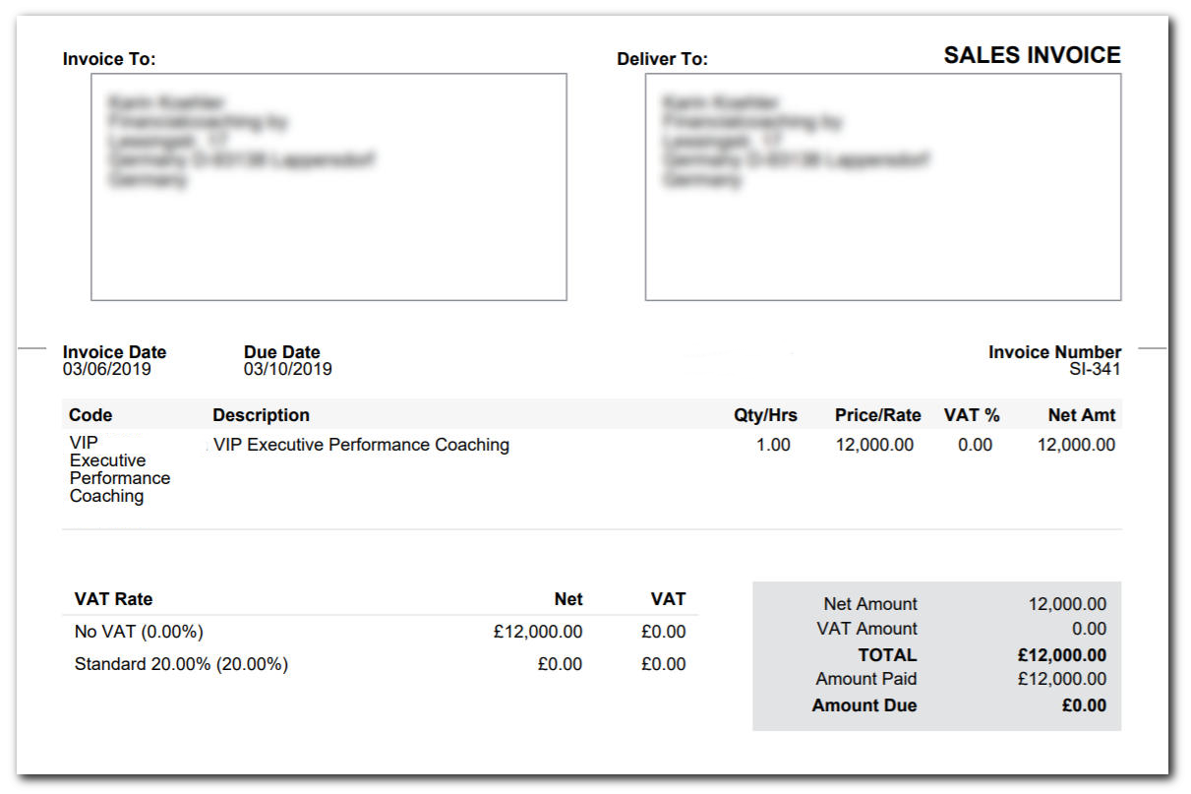Click the VAT Rate table header
The width and height of the screenshot is (1191, 794).
click(113, 599)
